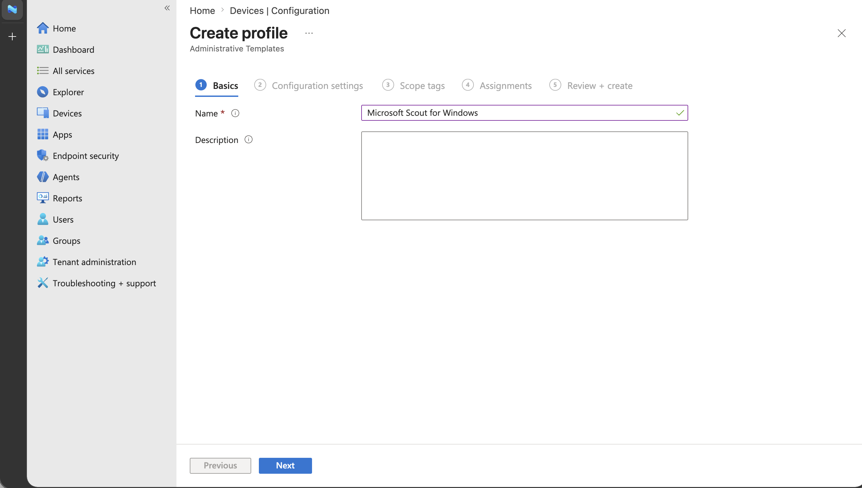Select the Explorer menu label
Viewport: 862px width, 488px height.
pos(68,92)
